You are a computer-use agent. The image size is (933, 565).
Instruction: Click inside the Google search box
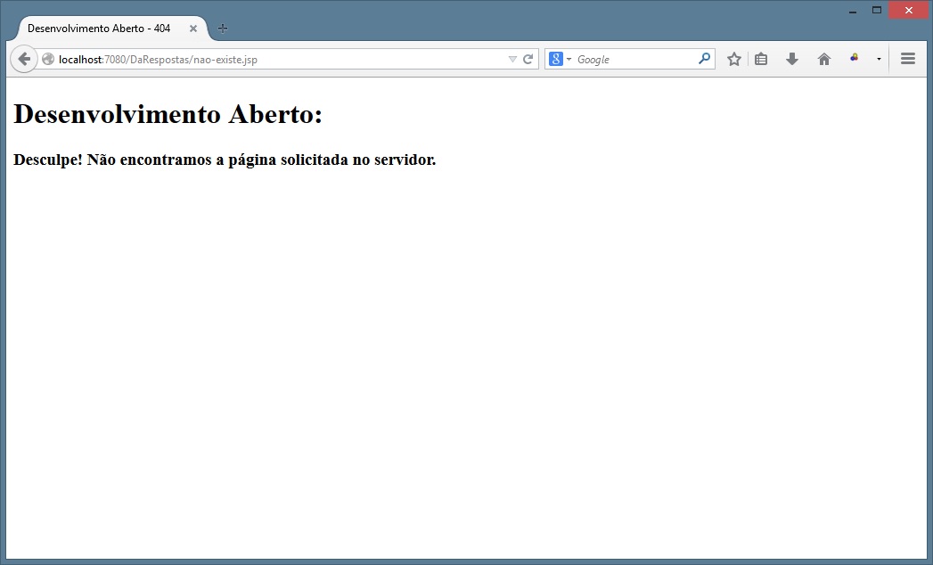(633, 60)
